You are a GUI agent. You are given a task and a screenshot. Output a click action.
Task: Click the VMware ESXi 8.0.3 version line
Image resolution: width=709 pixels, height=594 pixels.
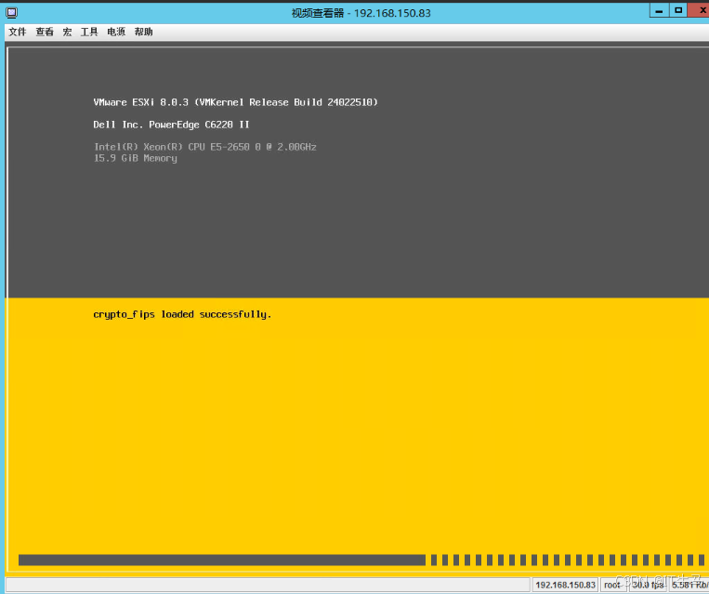235,102
